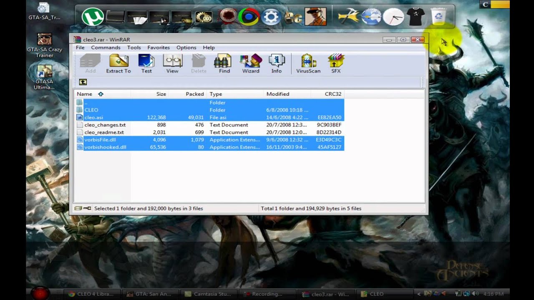Launch the Wizard tool
Image resolution: width=534 pixels, height=300 pixels.
click(x=251, y=64)
